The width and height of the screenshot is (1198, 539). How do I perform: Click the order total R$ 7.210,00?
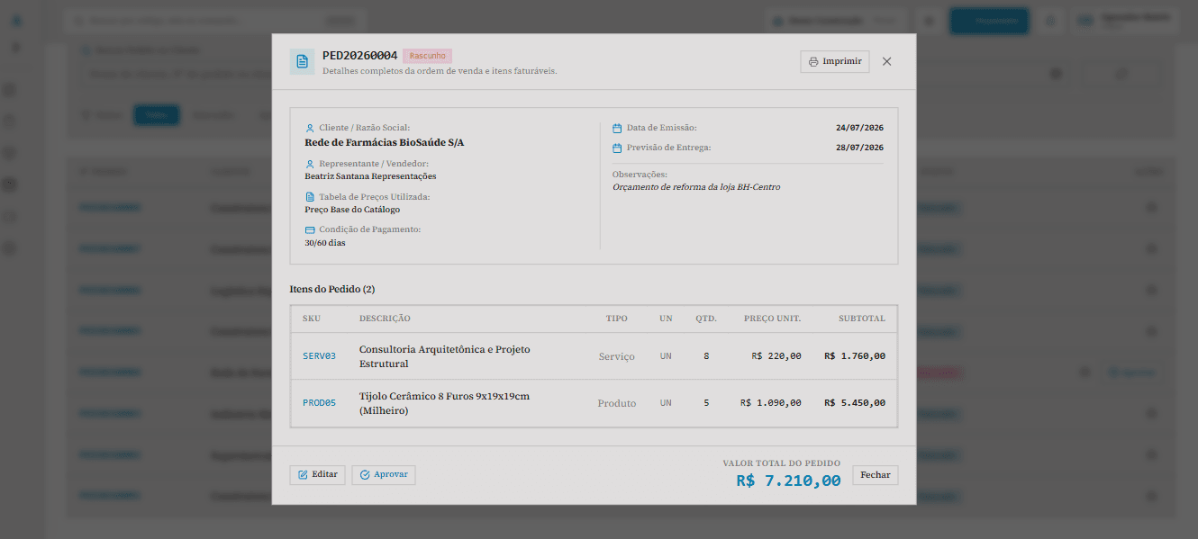788,481
